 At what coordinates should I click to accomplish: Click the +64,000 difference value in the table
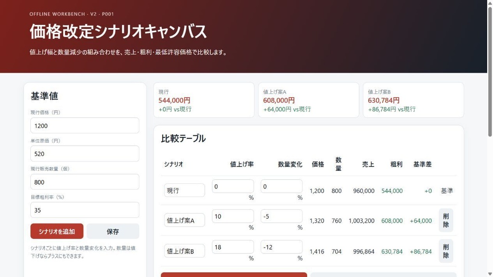point(421,221)
